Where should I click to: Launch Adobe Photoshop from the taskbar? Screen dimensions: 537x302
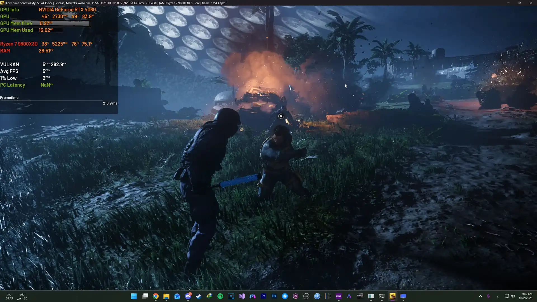pyautogui.click(x=274, y=296)
